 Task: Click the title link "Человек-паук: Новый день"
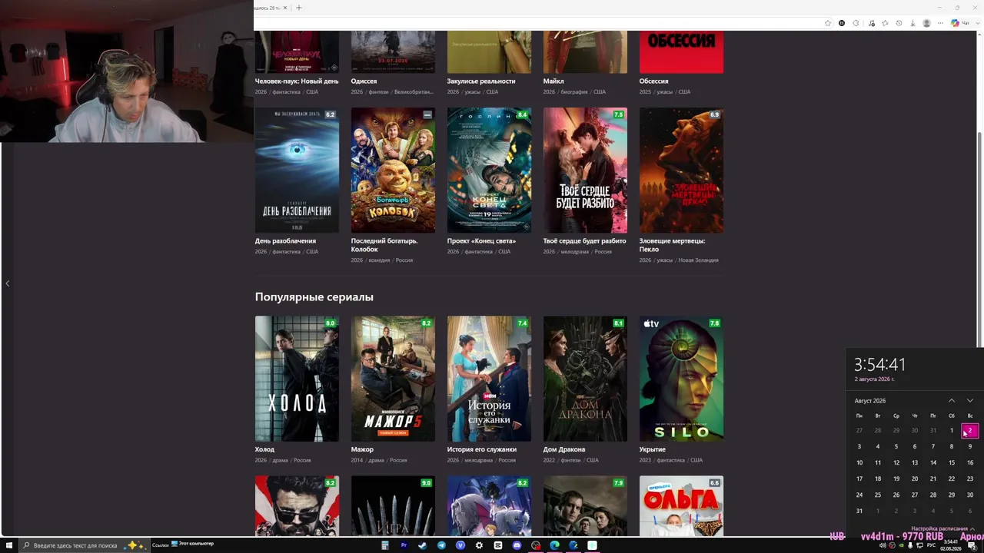[x=297, y=81]
